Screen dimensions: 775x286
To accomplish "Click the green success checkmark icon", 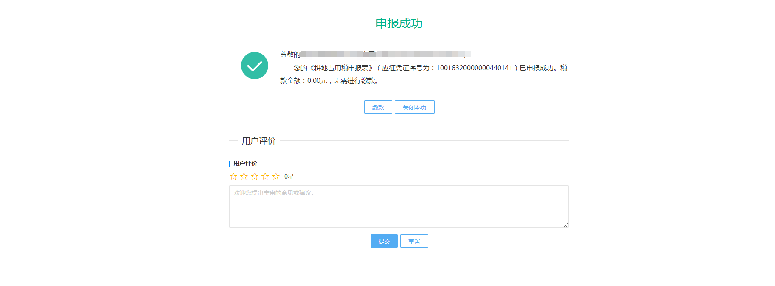I will point(254,66).
